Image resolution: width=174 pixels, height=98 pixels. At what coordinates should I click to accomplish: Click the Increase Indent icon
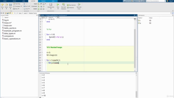(41, 9)
